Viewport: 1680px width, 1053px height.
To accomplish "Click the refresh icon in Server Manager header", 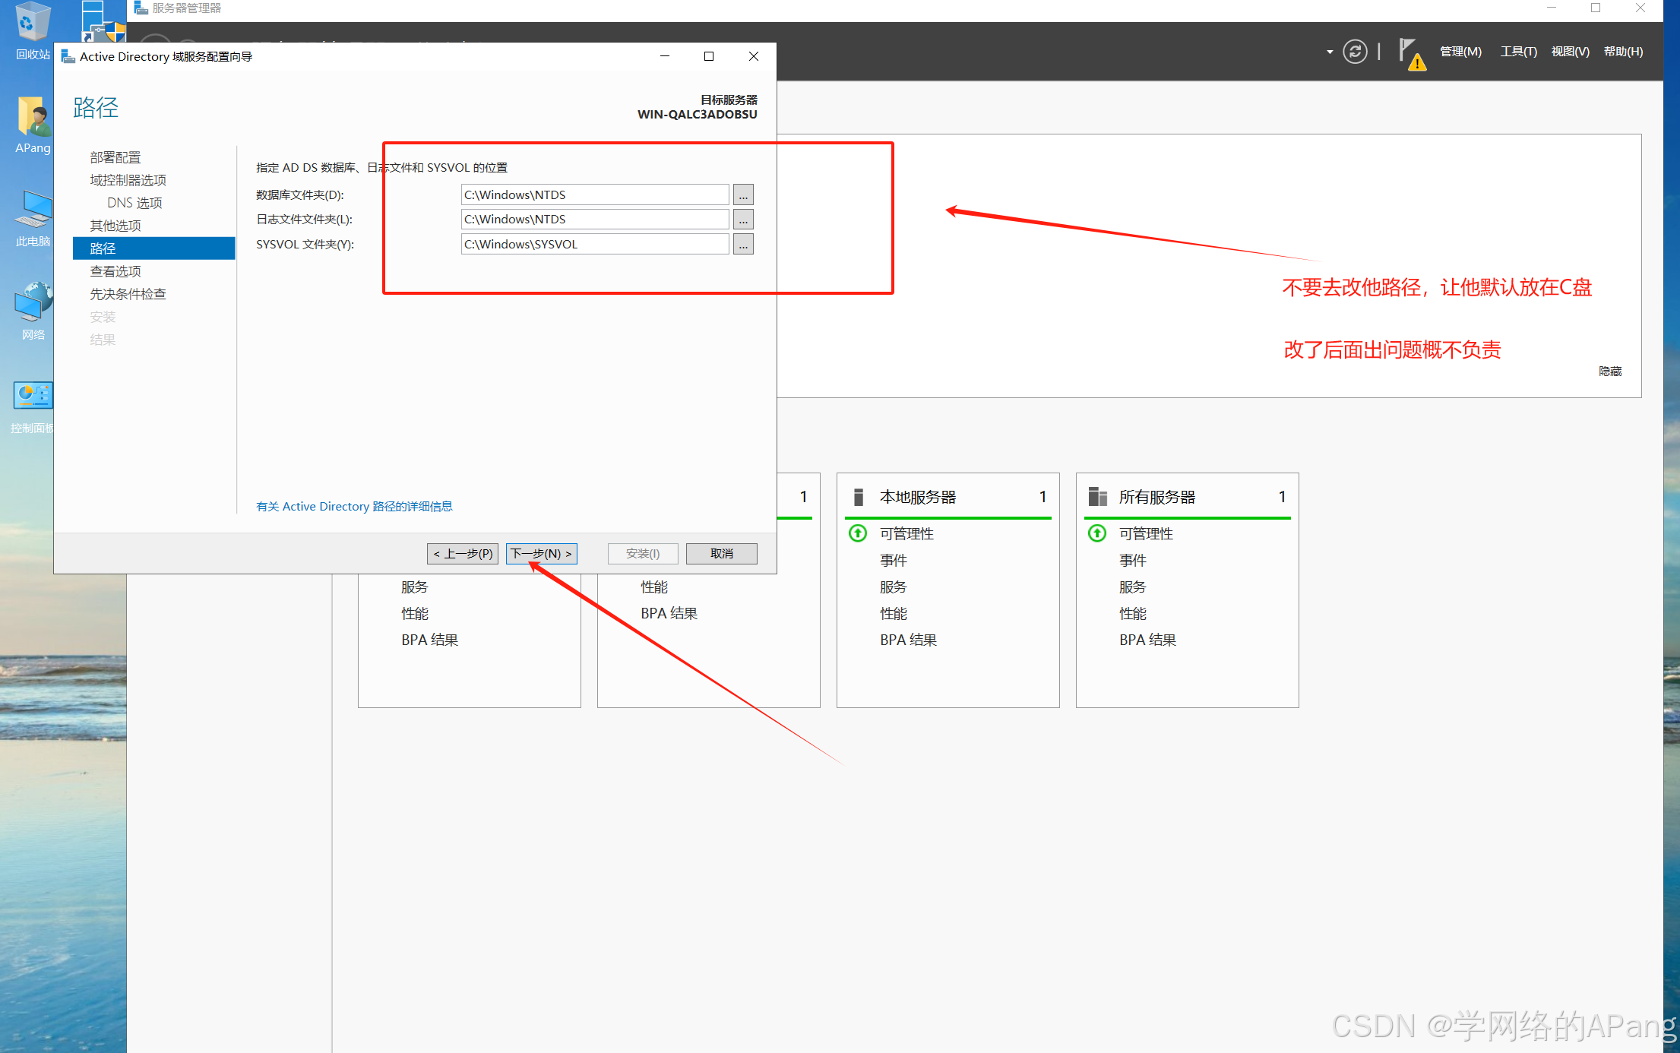I will tap(1355, 52).
